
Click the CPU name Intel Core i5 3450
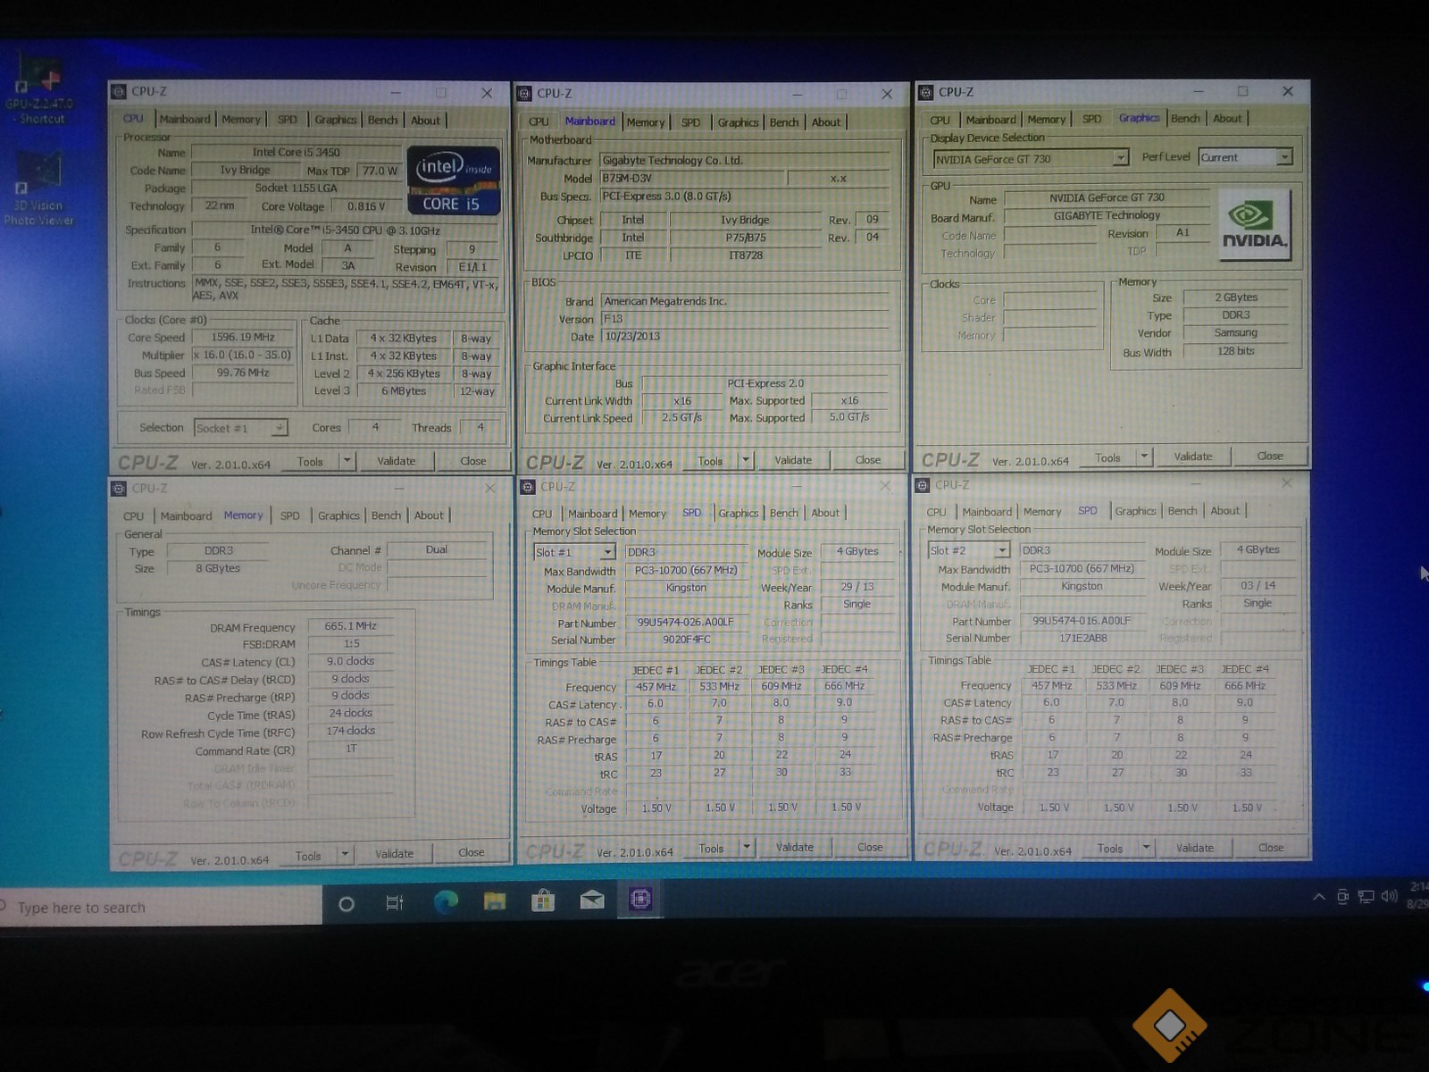[x=296, y=153]
